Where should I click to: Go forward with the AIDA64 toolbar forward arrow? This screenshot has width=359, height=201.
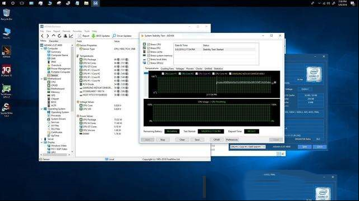point(48,36)
